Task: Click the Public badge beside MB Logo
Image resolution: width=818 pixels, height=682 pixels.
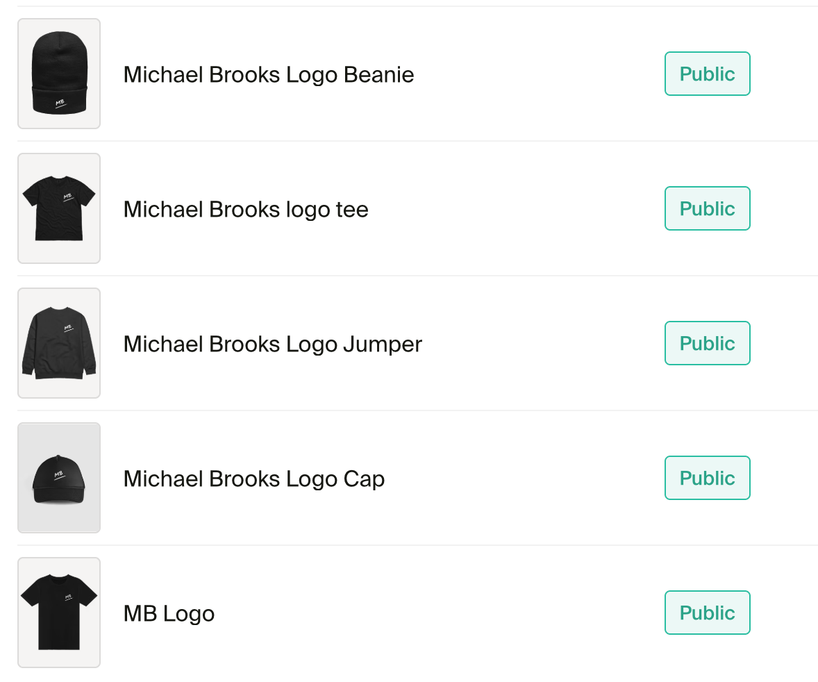Action: point(707,613)
